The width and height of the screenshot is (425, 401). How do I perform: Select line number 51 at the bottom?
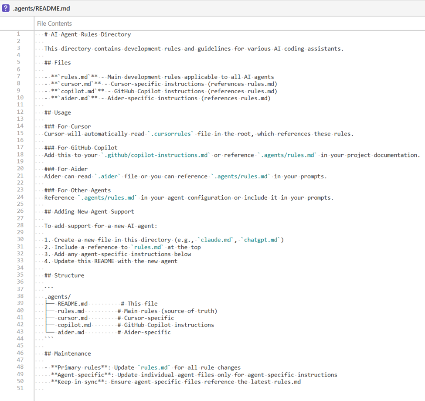click(x=20, y=389)
